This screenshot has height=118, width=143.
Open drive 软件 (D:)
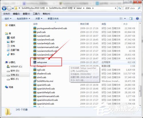tap(13, 71)
